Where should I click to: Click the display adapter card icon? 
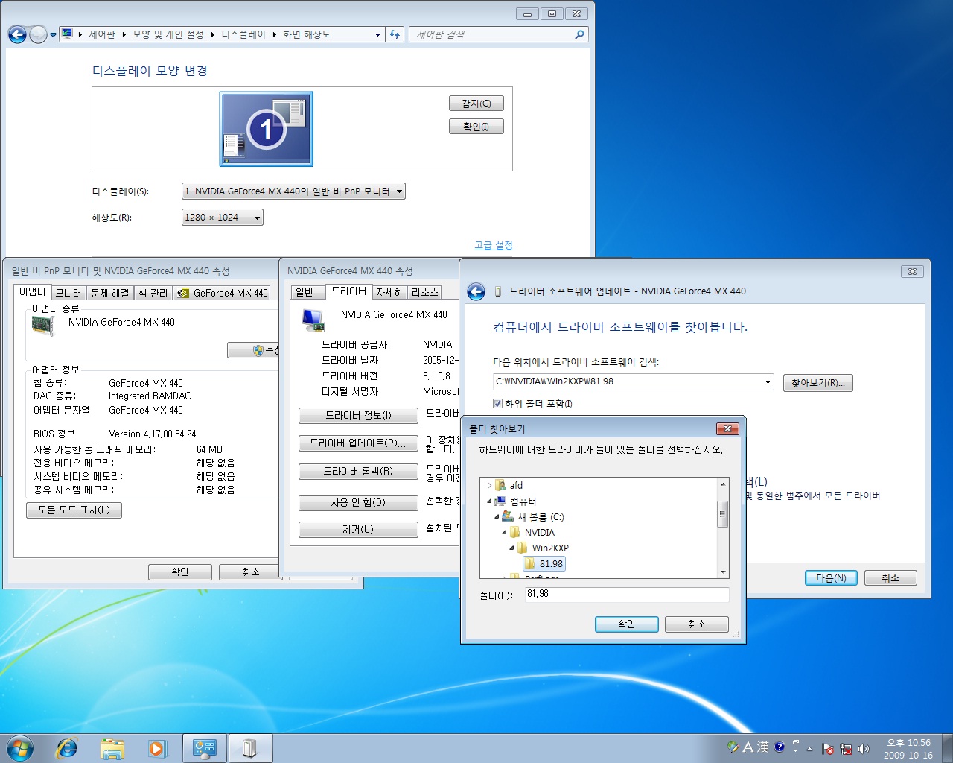pos(43,326)
